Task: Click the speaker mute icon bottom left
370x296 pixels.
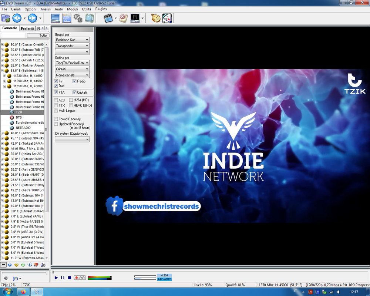Action: (6, 278)
